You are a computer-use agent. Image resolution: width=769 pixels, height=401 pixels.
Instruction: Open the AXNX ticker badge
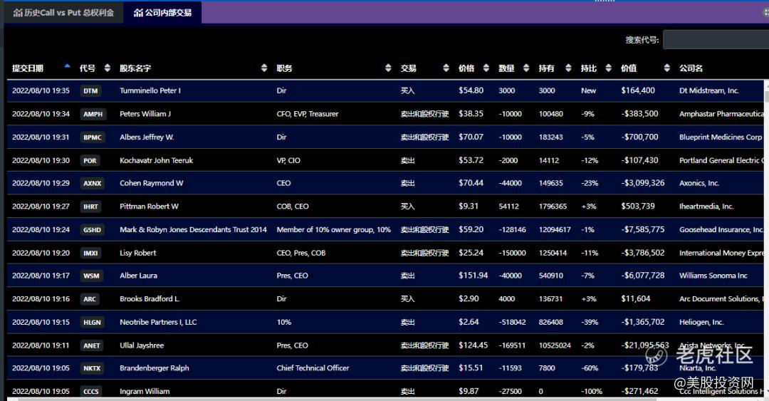[92, 183]
